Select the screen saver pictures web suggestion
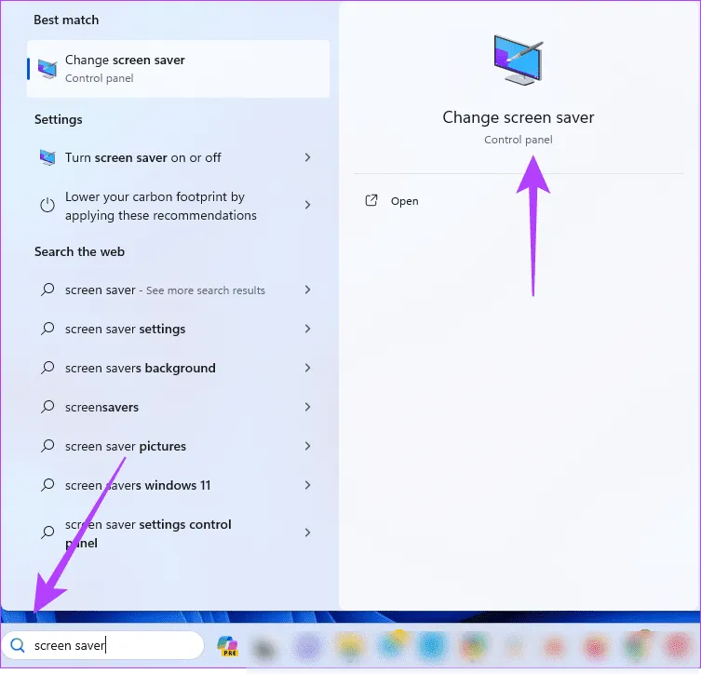The image size is (701, 674). pyautogui.click(x=126, y=446)
